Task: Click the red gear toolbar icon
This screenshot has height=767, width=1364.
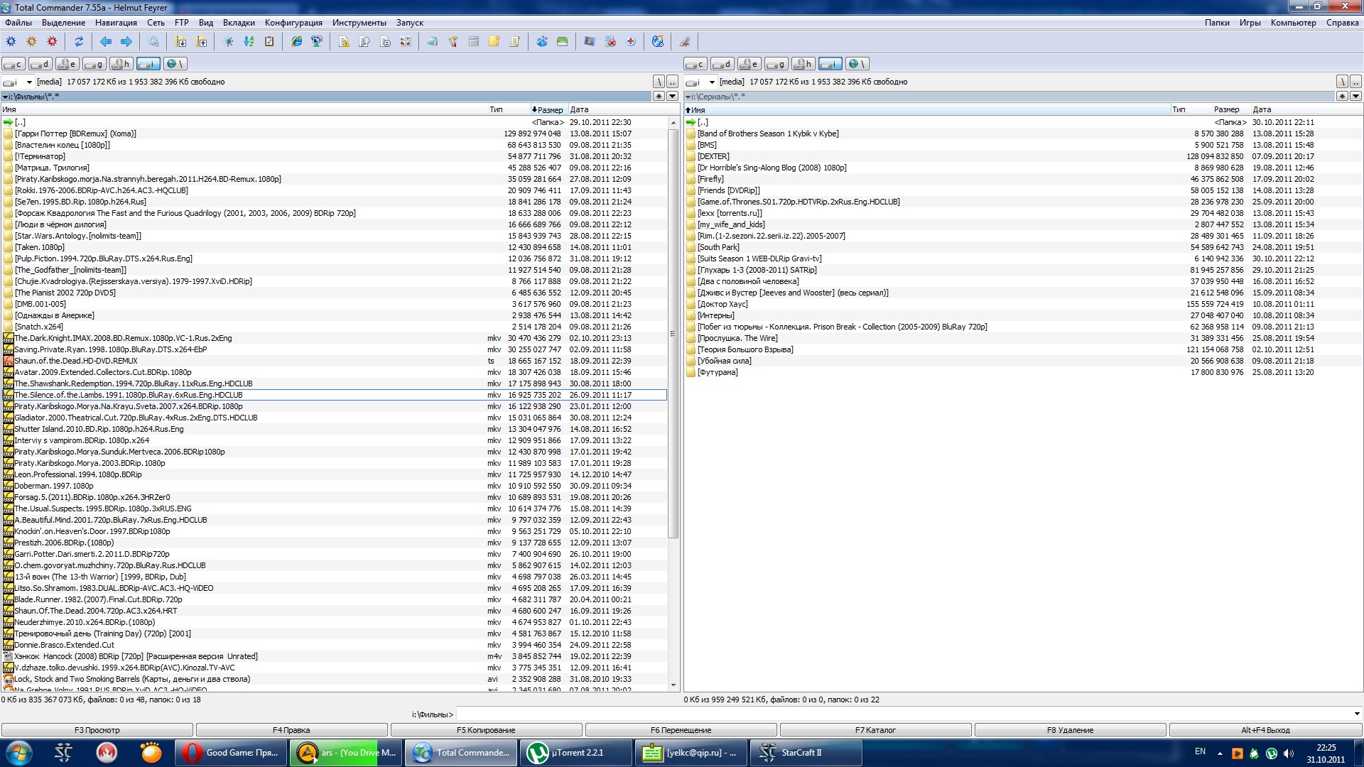Action: tap(52, 42)
